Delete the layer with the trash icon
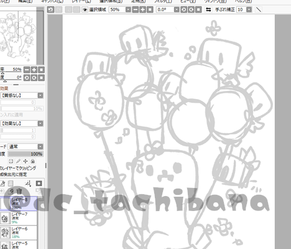 point(19,191)
